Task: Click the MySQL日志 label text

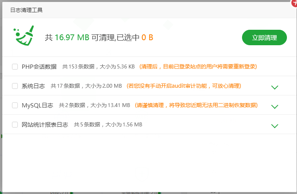Action: 38,106
